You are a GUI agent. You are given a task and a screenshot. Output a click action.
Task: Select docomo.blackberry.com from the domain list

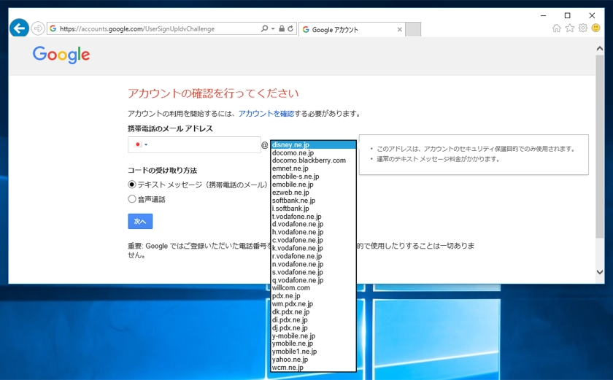313,160
